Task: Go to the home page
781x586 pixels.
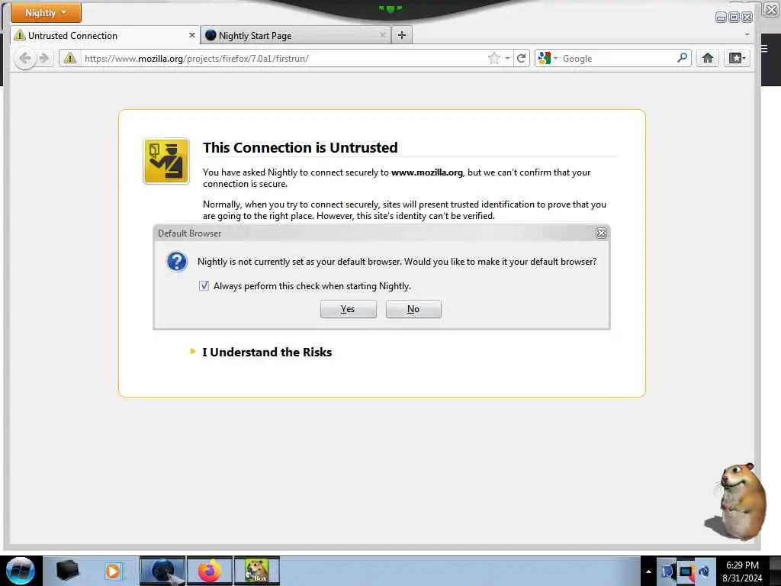Action: [707, 58]
